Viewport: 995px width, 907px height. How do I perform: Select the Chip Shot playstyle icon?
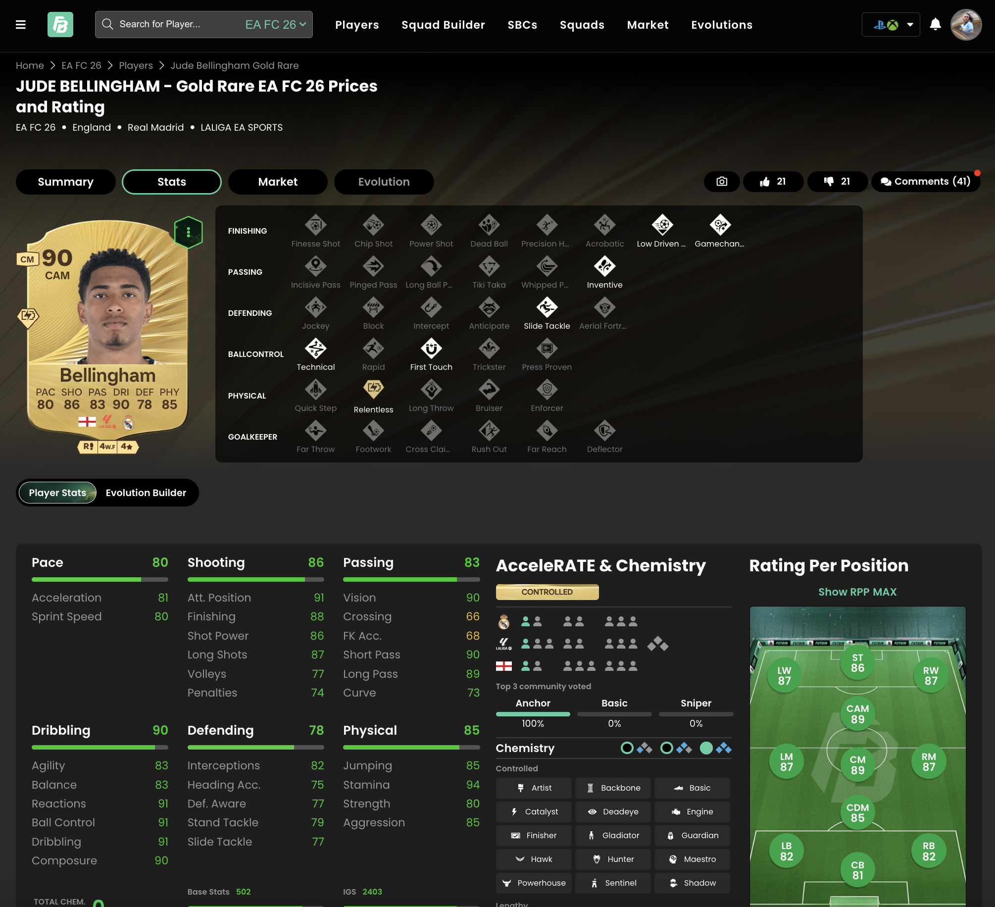(x=373, y=225)
